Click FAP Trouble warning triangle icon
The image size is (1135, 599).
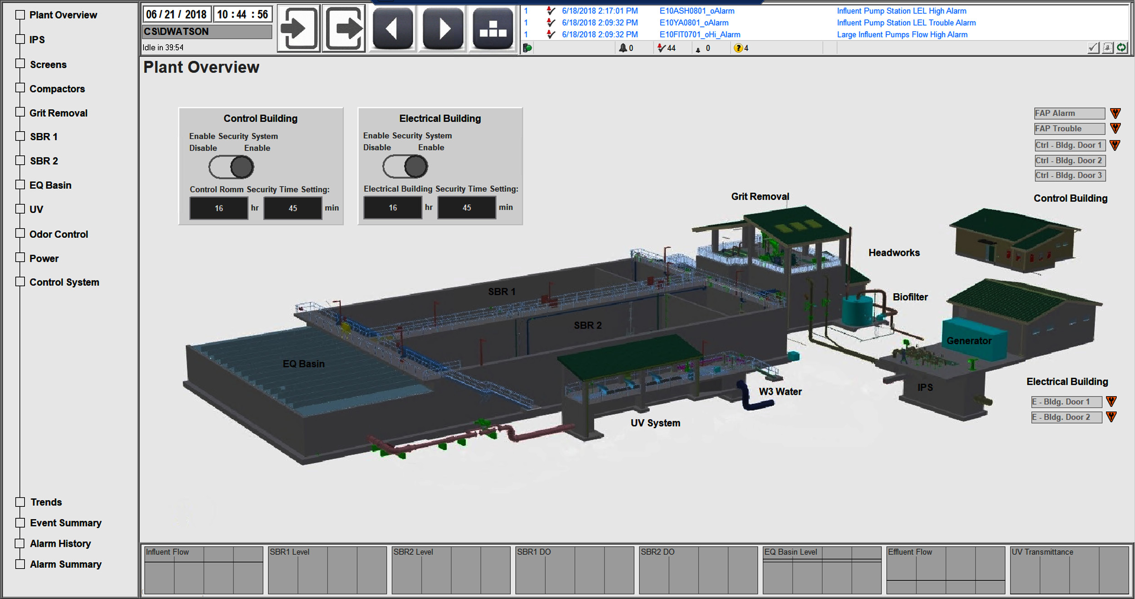[x=1115, y=128]
